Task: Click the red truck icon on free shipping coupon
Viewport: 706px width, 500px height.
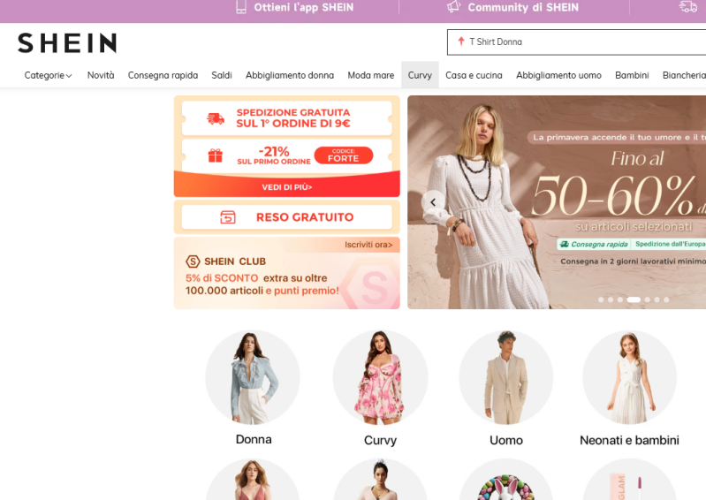Action: click(216, 118)
